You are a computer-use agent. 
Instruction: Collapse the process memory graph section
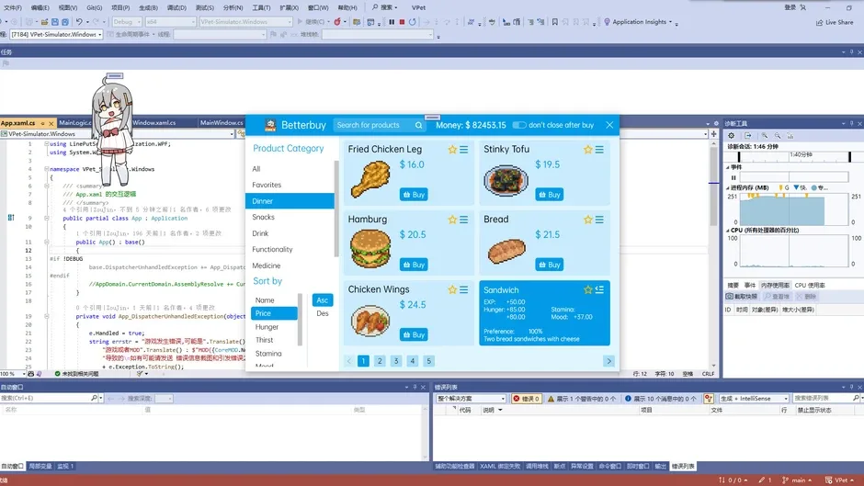tap(727, 188)
